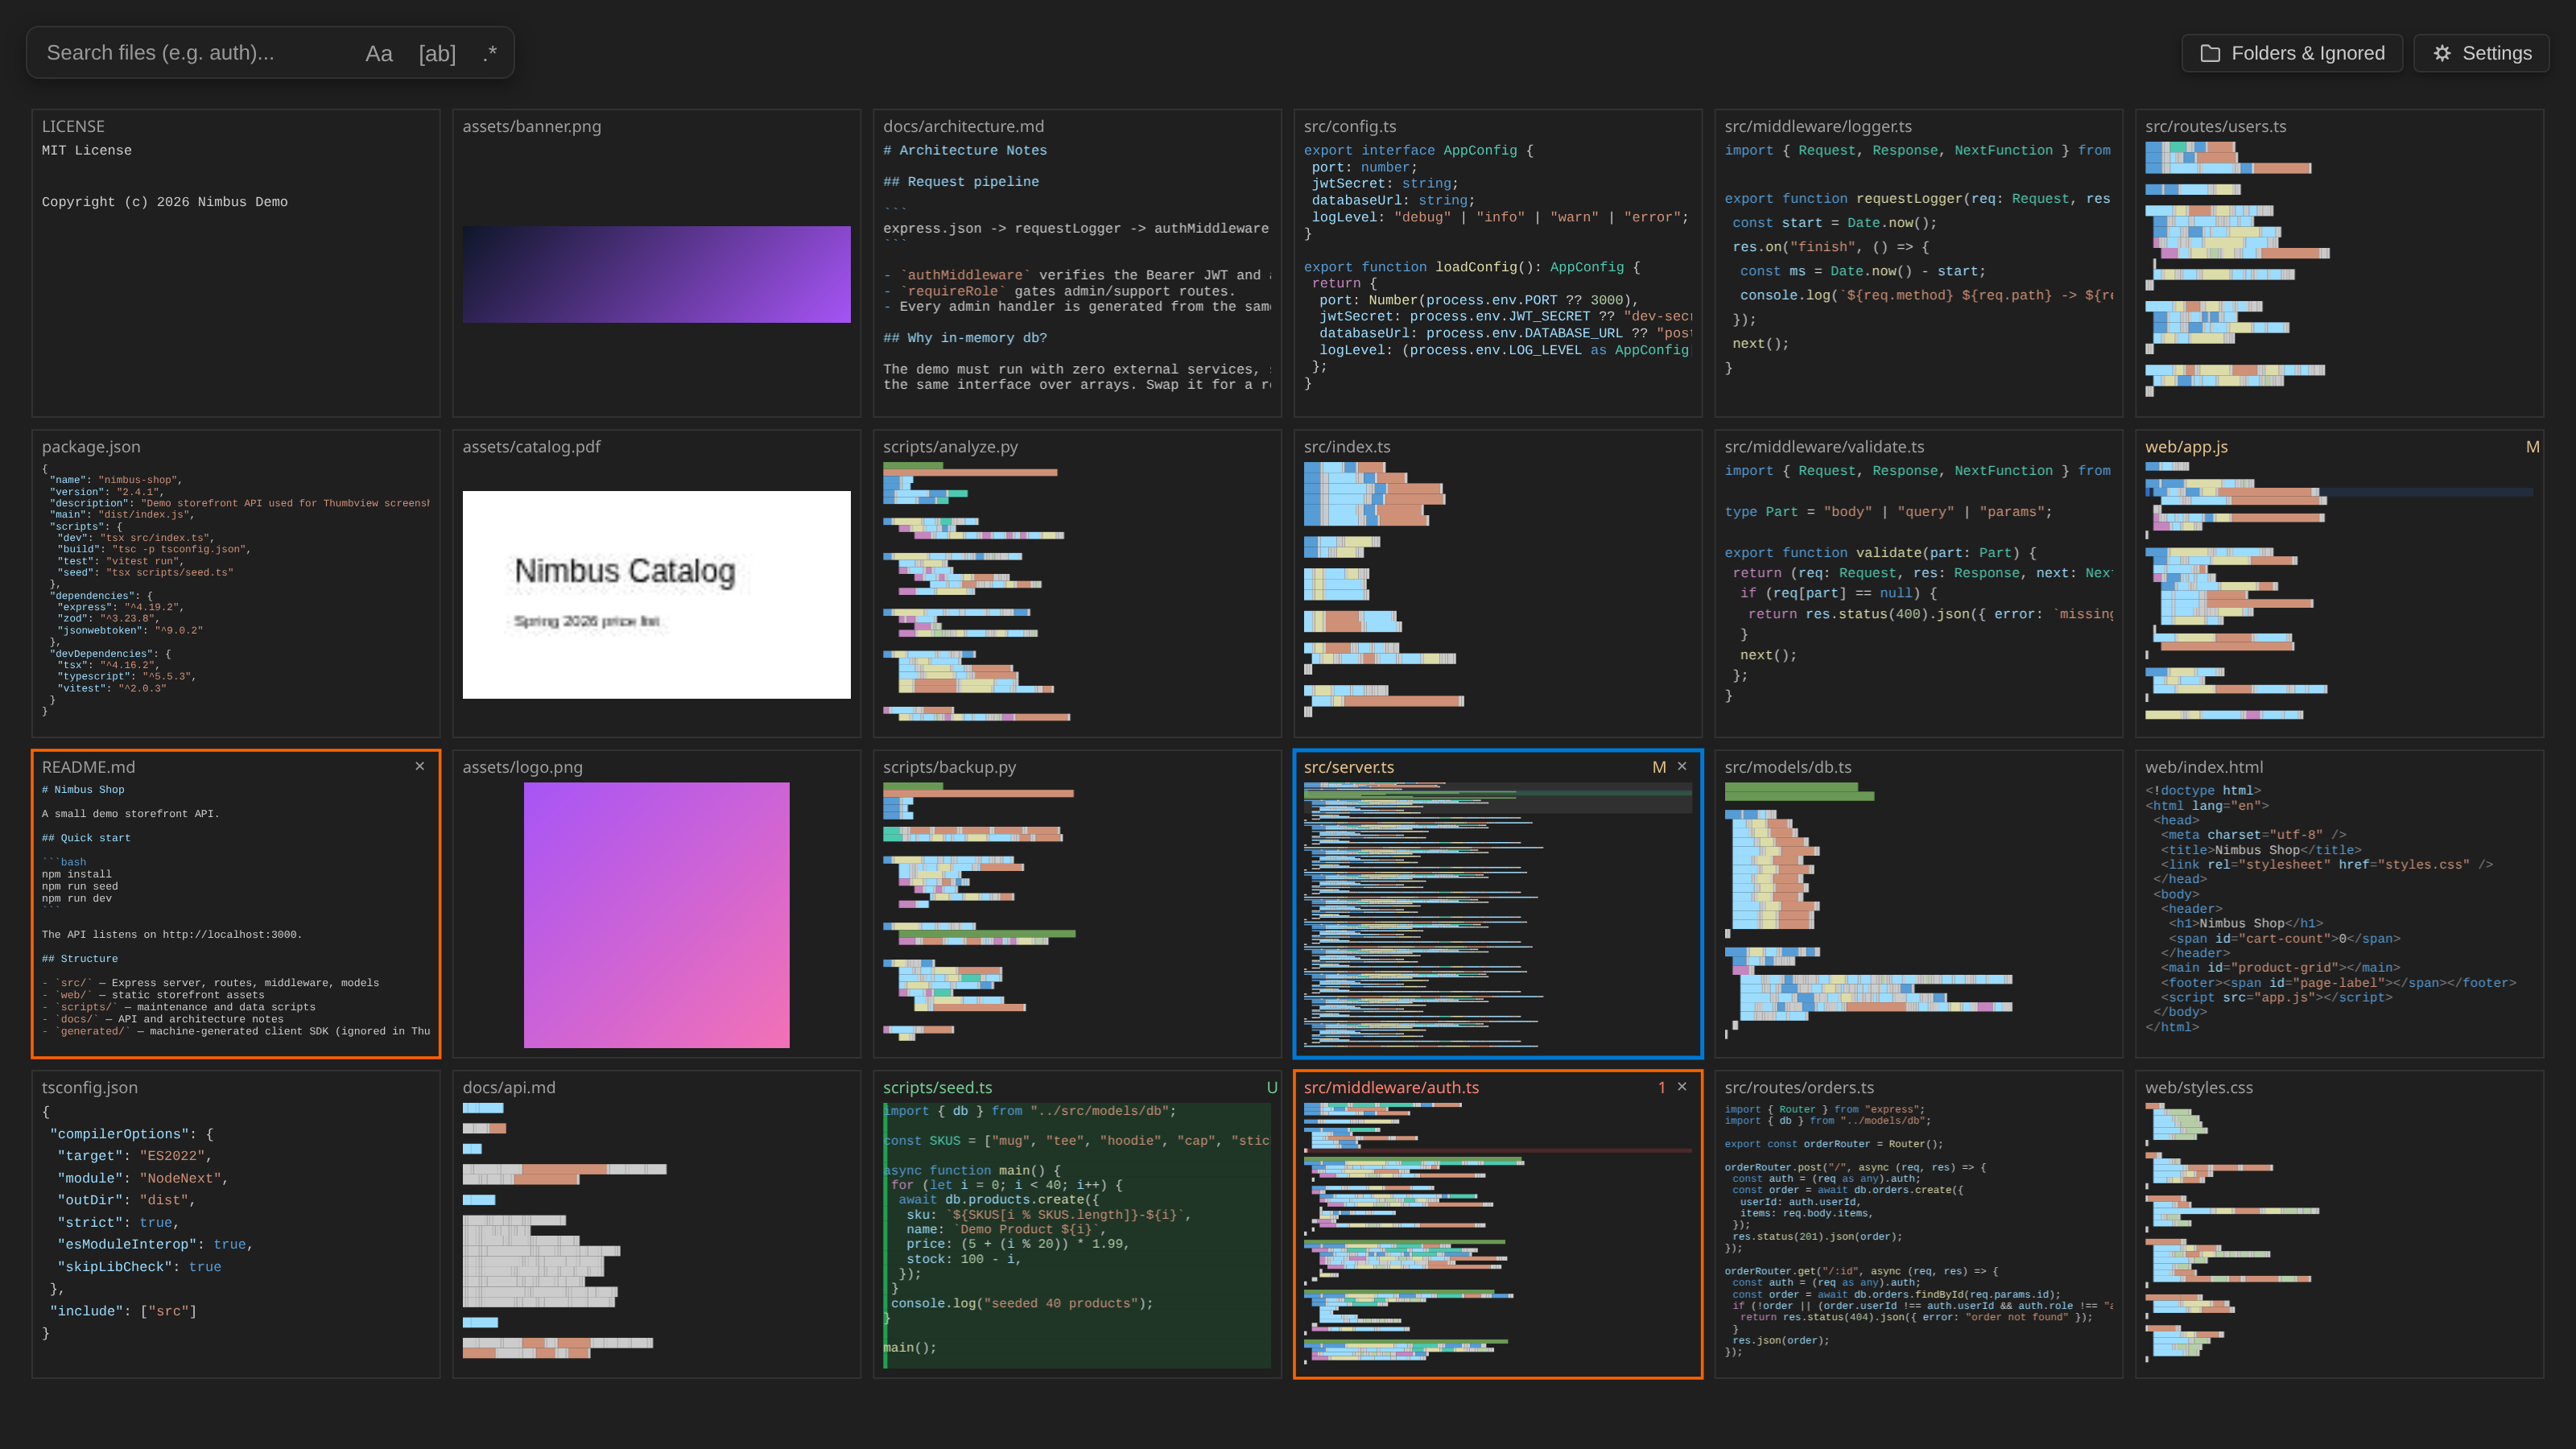Viewport: 2576px width, 1449px height.
Task: Open web/index.html file card
Action: 2339,904
